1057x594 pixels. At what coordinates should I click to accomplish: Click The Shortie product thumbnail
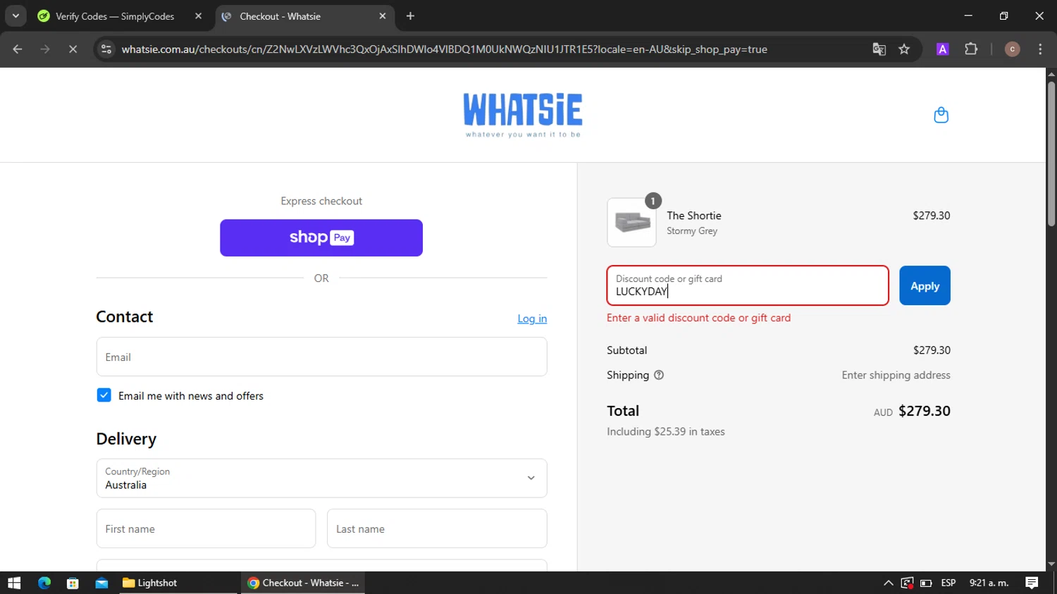(x=631, y=223)
